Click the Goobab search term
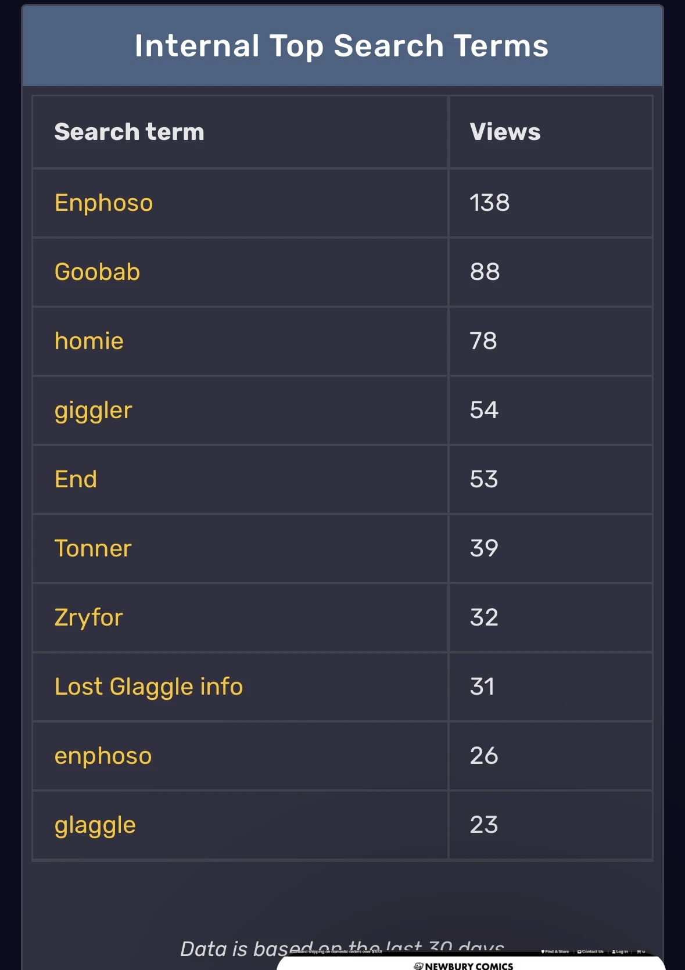This screenshot has height=970, width=685. (x=97, y=272)
